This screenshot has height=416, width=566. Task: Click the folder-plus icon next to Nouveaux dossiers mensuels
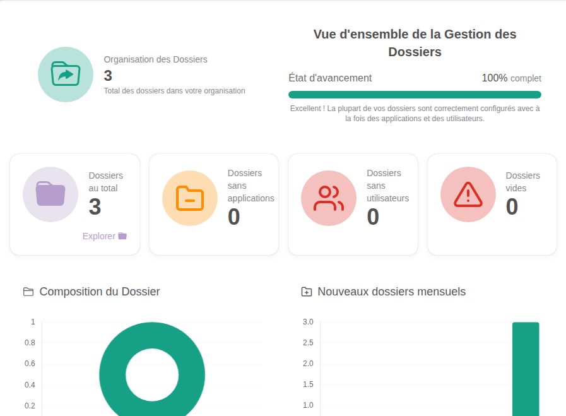pyautogui.click(x=306, y=292)
